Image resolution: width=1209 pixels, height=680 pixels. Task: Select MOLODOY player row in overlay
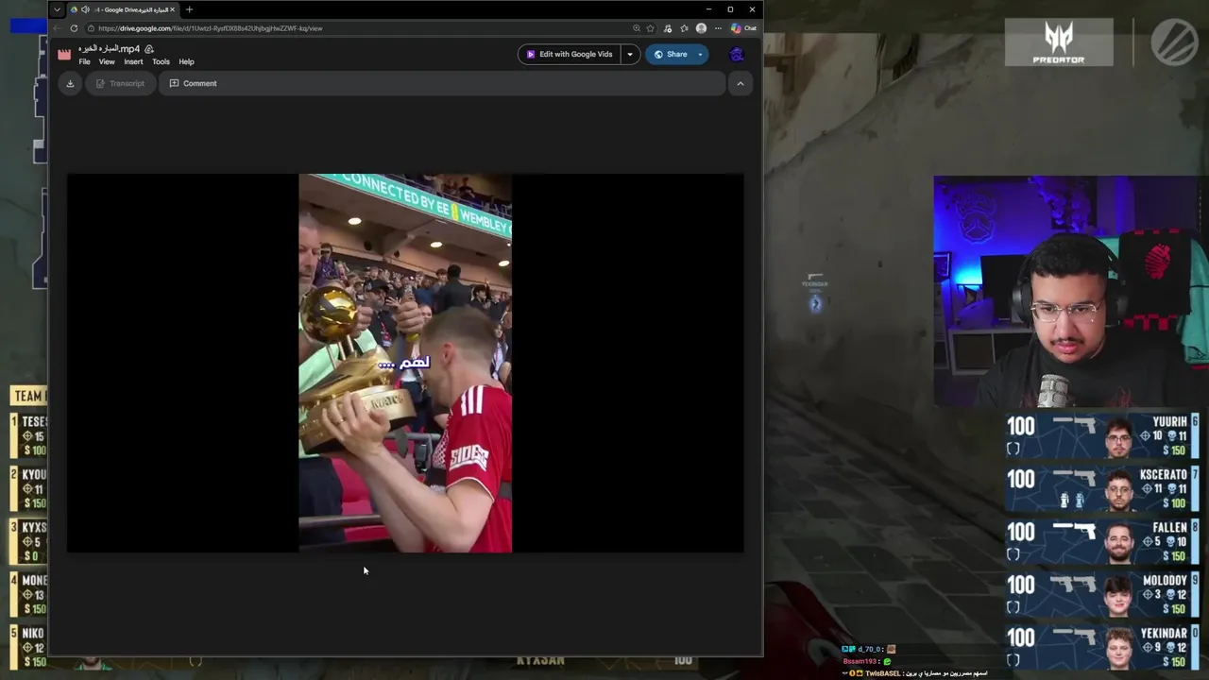coord(1101,594)
